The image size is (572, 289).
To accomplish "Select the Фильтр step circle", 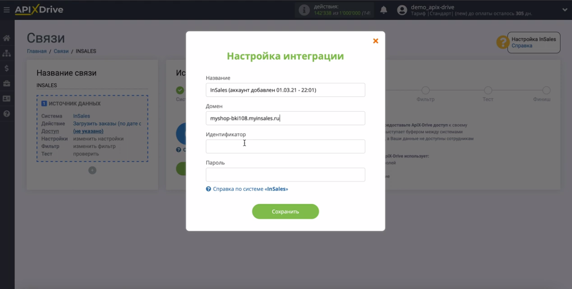I will (425, 90).
